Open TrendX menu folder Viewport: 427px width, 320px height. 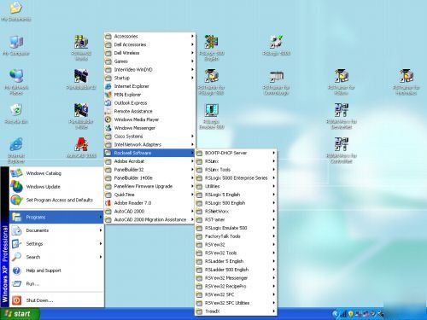pos(236,311)
